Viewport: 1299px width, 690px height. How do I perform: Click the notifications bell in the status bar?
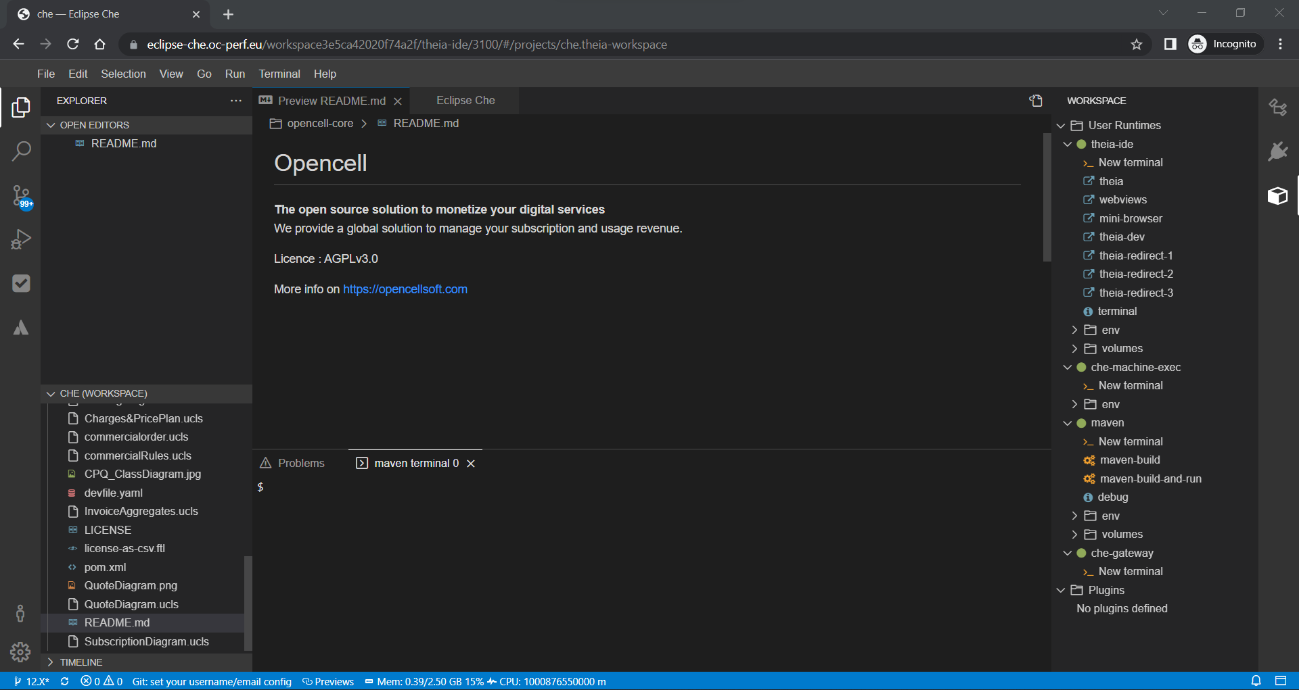tap(1256, 681)
